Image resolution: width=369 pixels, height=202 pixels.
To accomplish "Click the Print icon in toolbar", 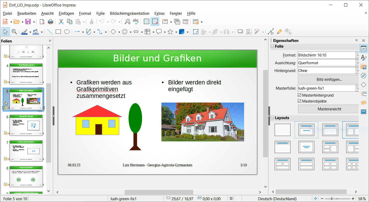I will tap(51, 22).
